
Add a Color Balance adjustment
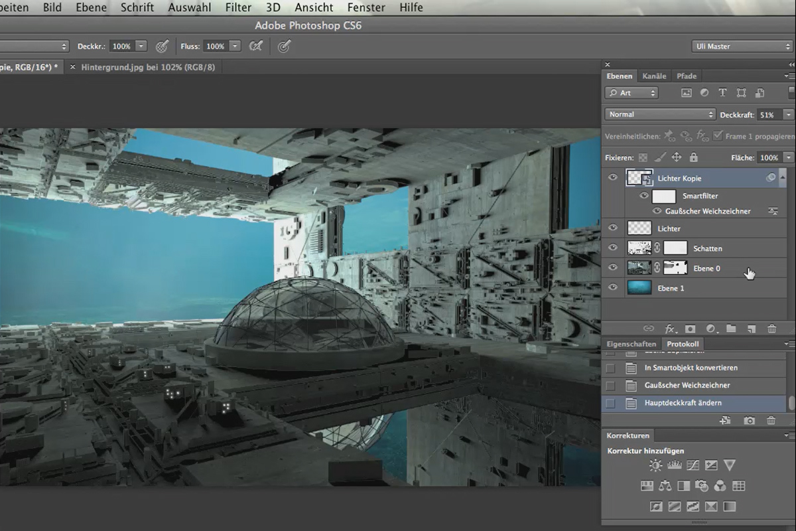click(665, 487)
